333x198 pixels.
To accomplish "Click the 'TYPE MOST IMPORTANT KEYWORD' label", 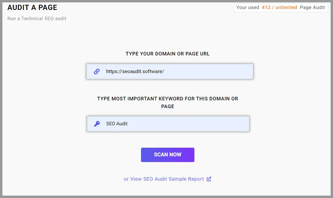I will [x=168, y=103].
